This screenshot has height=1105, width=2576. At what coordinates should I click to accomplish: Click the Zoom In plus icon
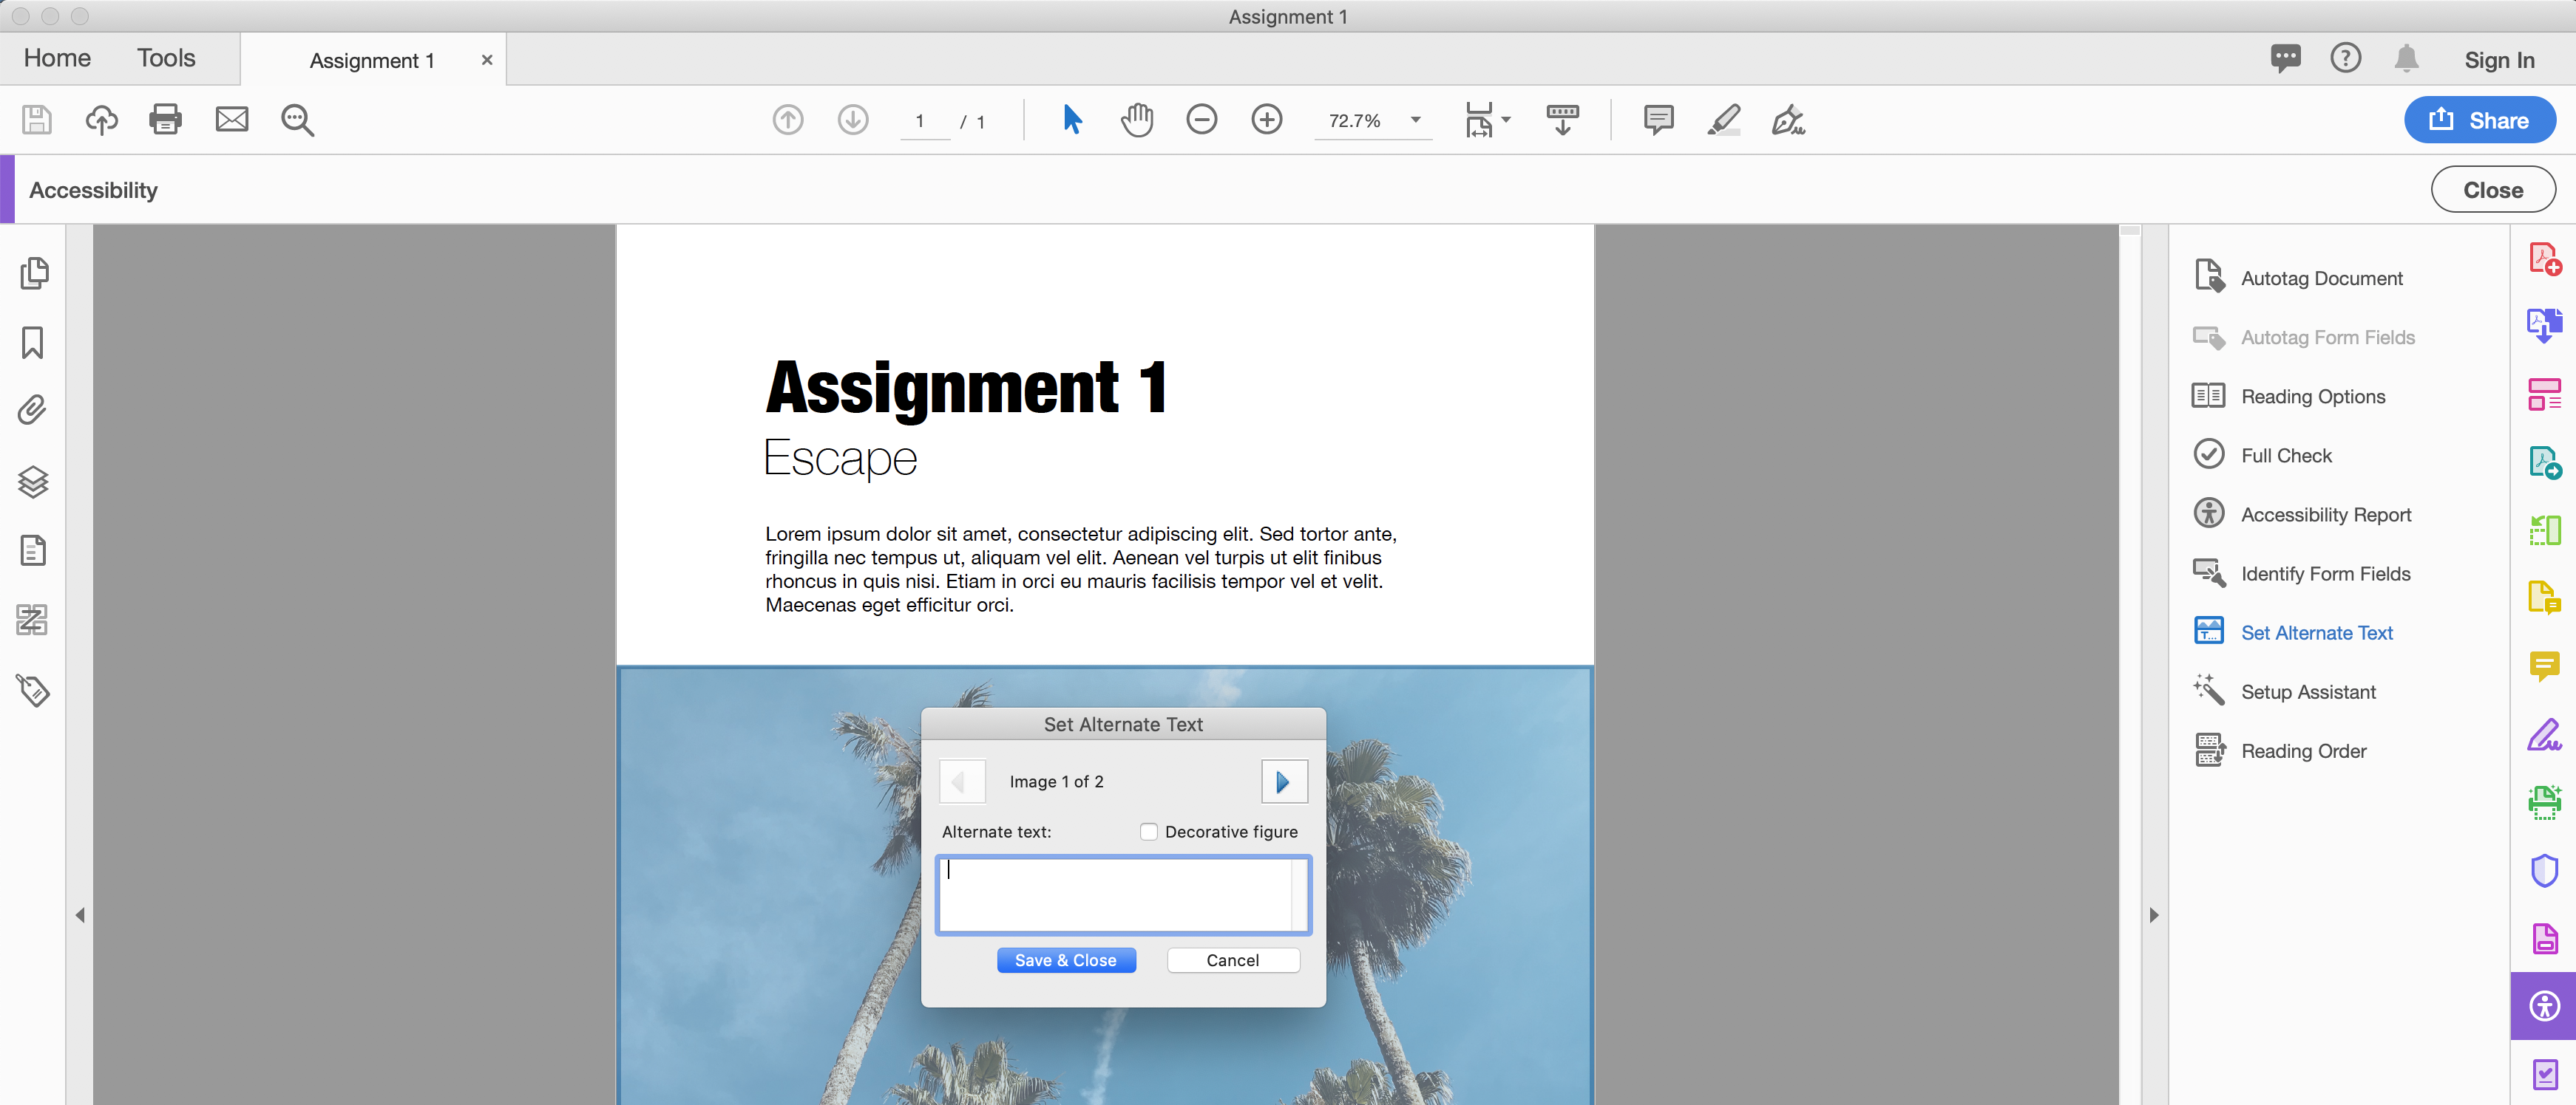1266,120
